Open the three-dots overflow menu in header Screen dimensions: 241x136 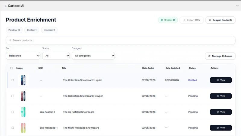[237, 6]
